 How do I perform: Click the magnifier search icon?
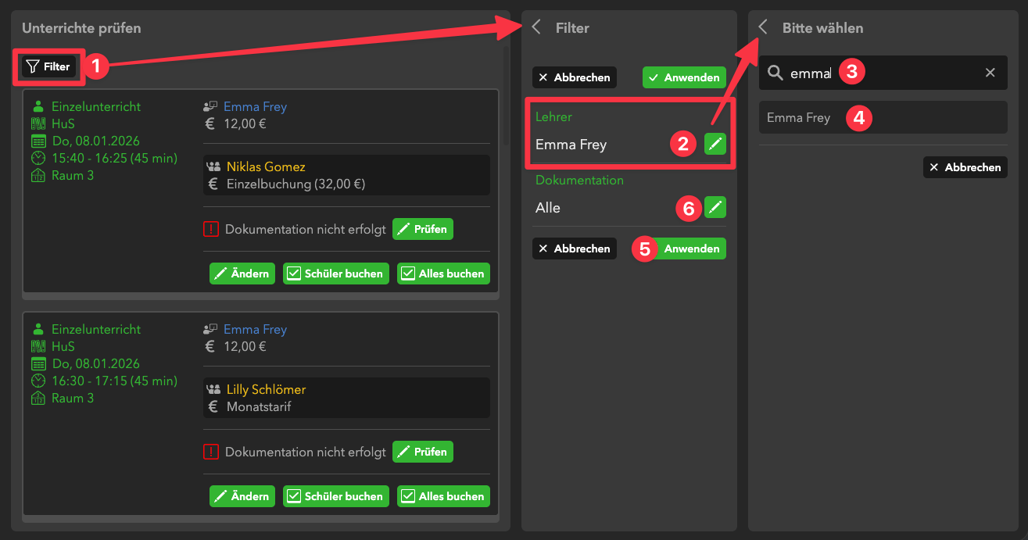point(775,73)
